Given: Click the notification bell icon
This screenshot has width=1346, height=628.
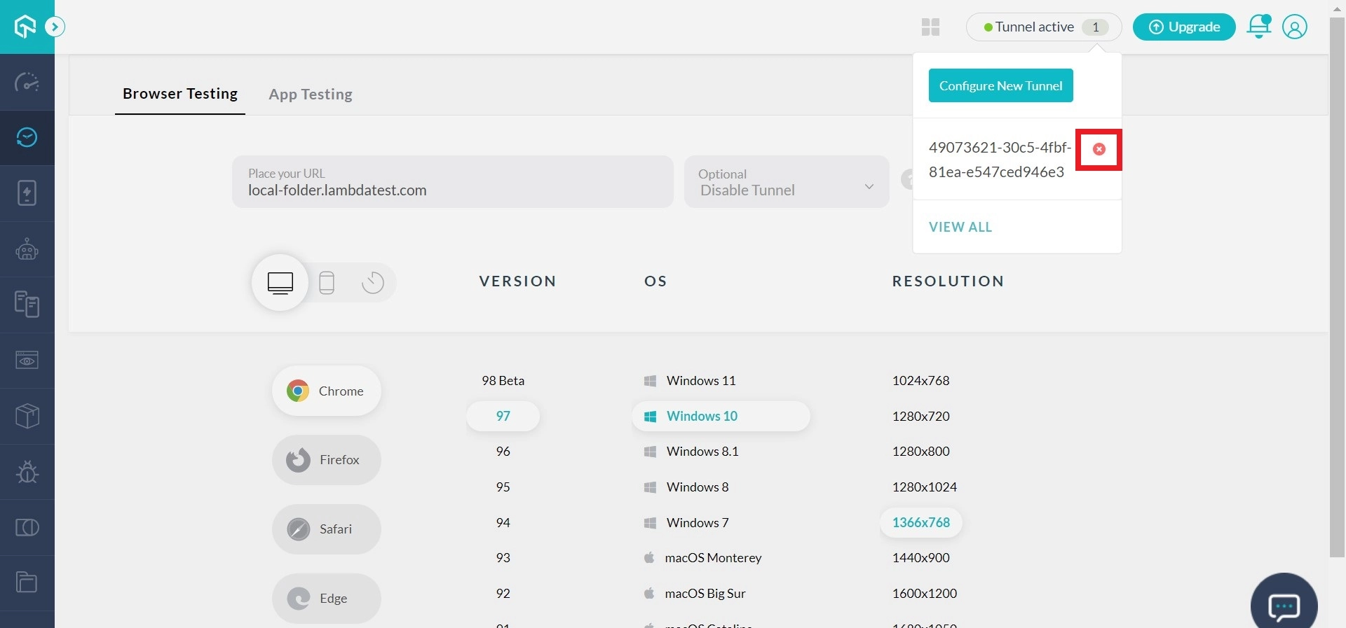Looking at the screenshot, I should coord(1258,27).
